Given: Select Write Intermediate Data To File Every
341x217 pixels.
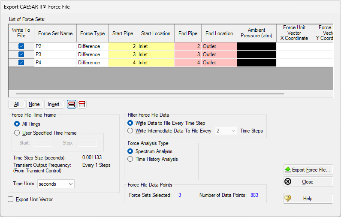Looking at the screenshot, I should click(x=130, y=131).
